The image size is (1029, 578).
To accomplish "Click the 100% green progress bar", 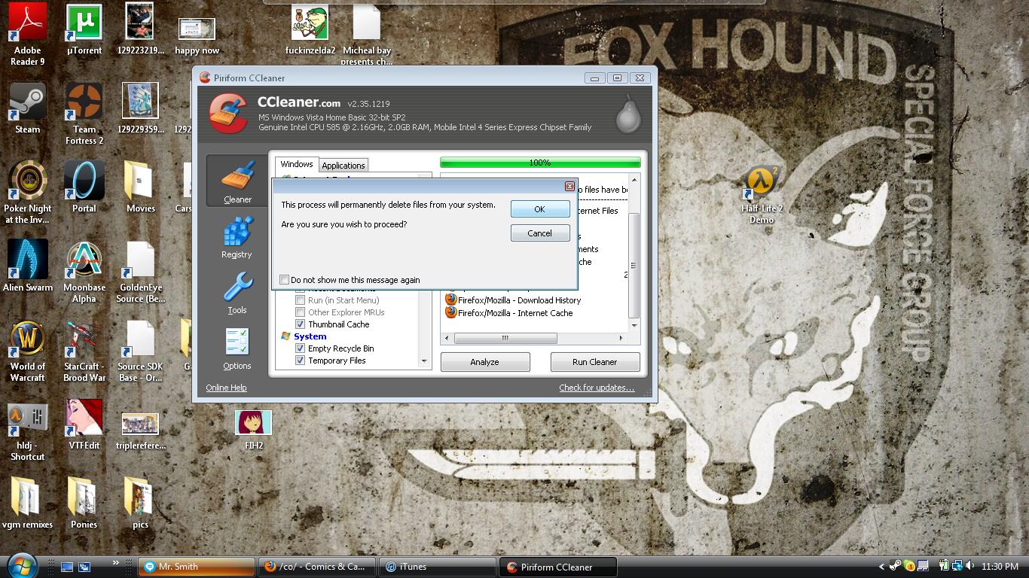I will (x=540, y=163).
